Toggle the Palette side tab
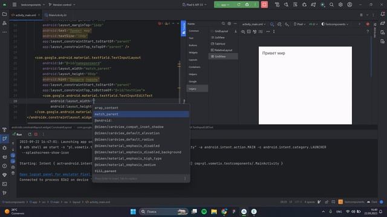The image size is (387, 217). [x=183, y=28]
